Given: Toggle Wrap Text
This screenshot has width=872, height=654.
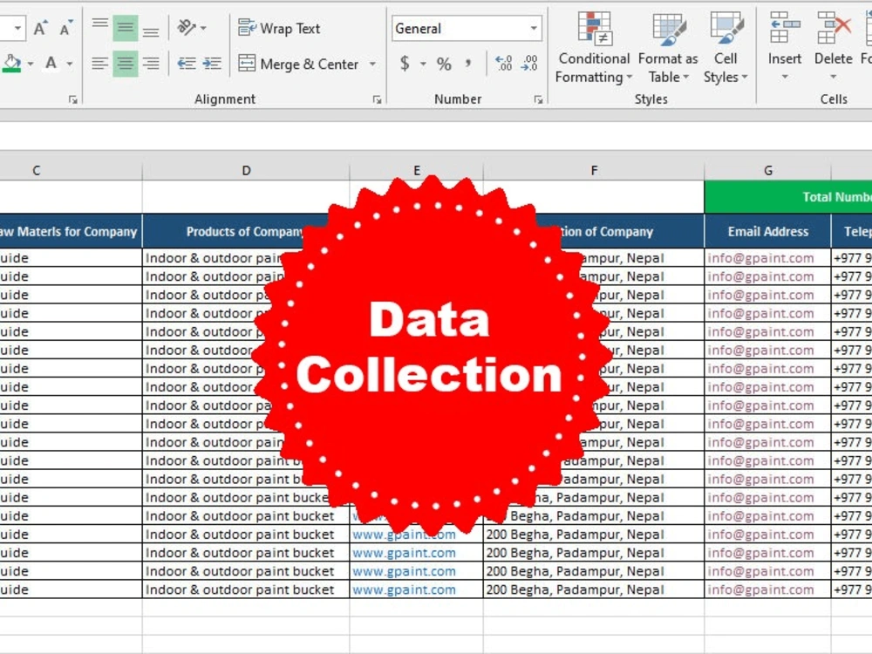Looking at the screenshot, I should point(279,28).
